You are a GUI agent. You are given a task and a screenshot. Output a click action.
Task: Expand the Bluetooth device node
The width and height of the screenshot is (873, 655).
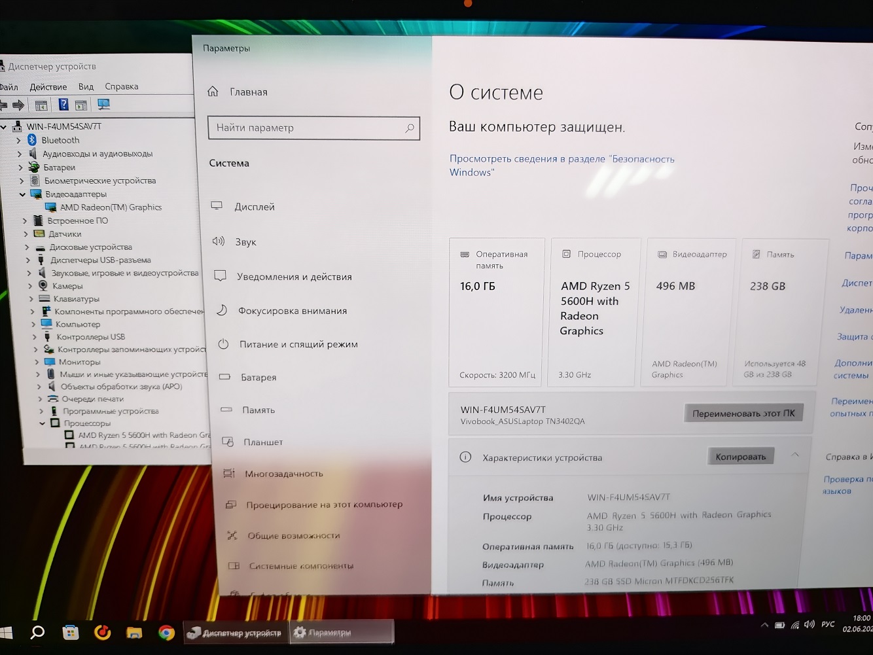click(x=19, y=140)
